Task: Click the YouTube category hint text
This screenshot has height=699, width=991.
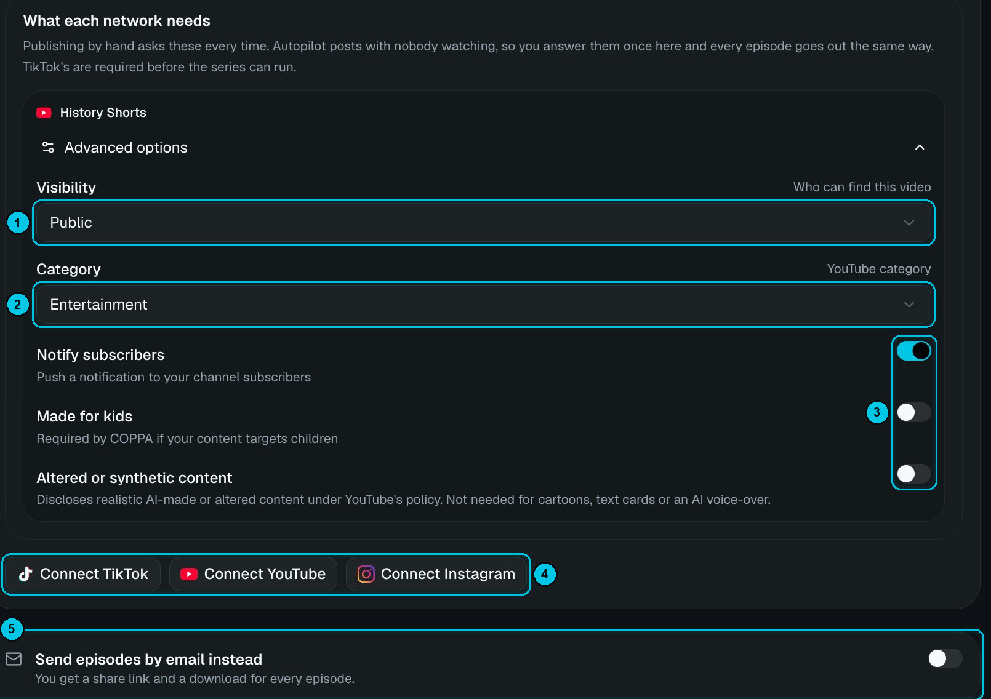Action: [879, 269]
